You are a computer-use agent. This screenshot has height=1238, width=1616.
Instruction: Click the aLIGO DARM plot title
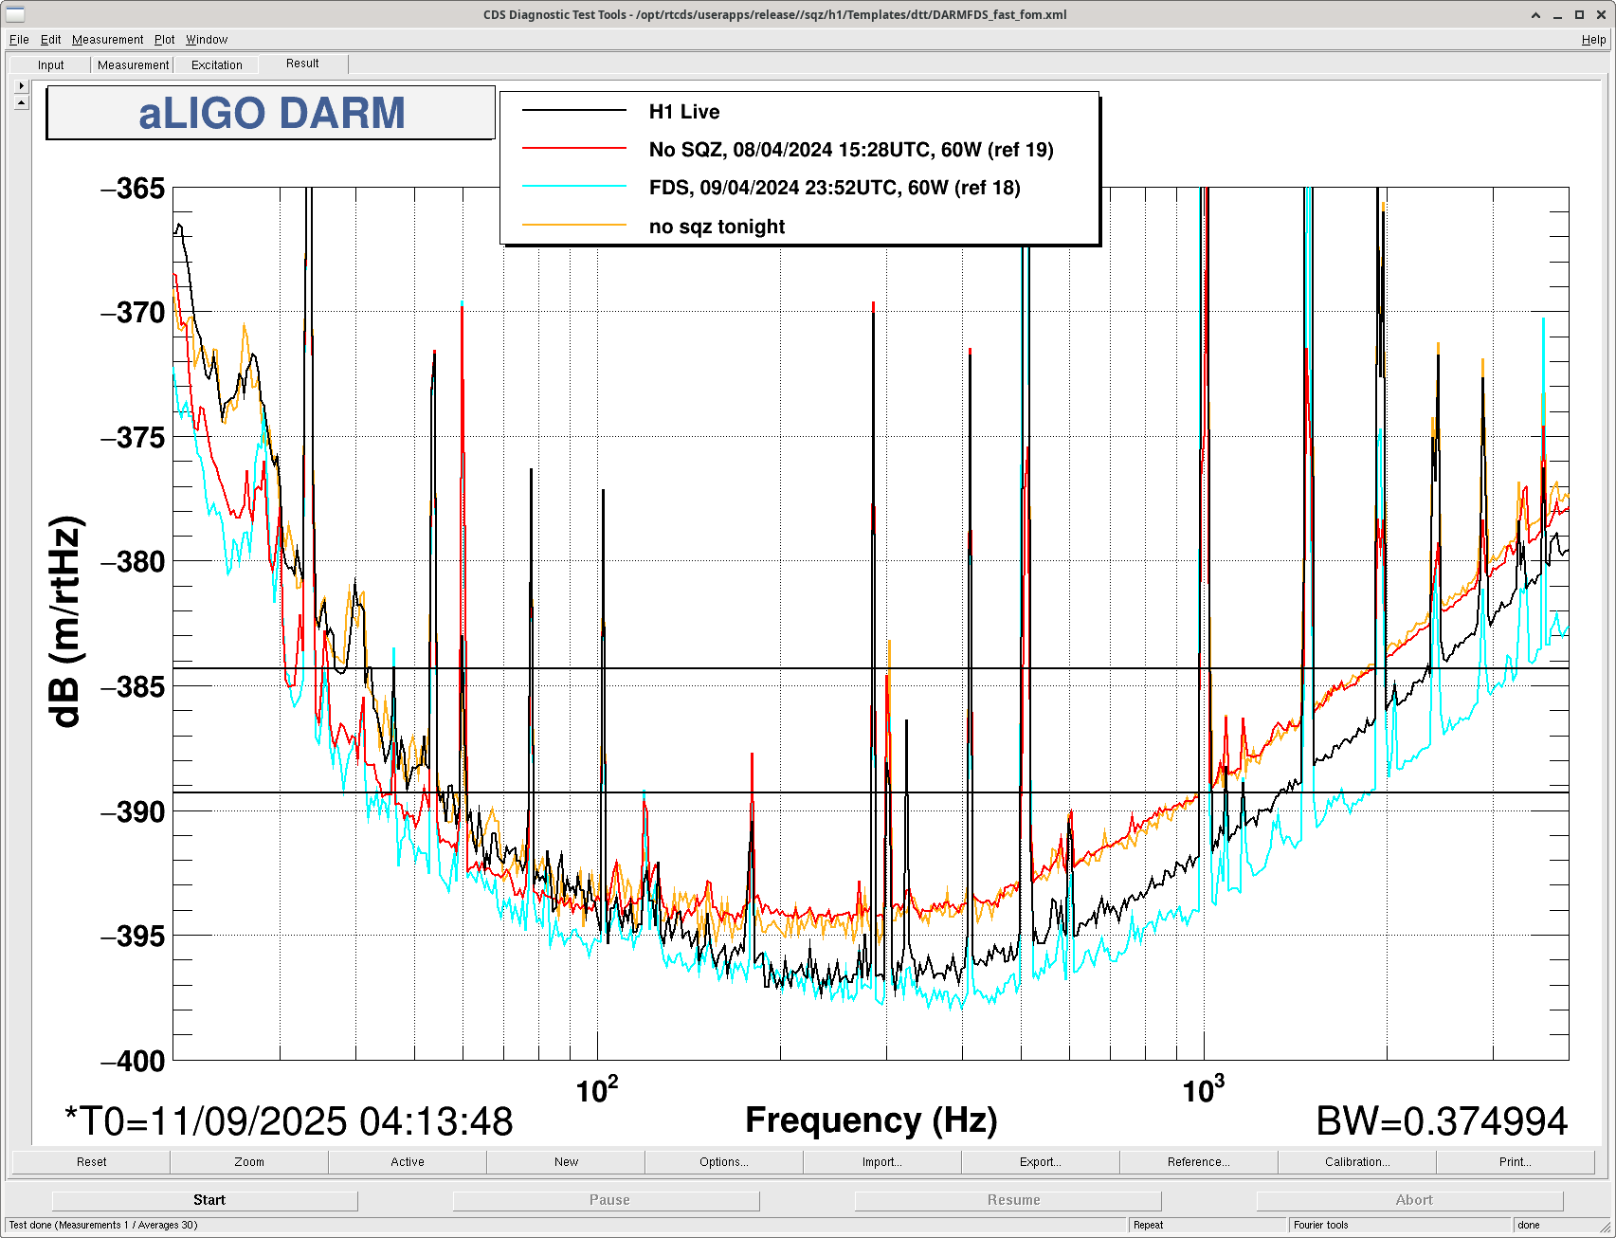coord(271,113)
